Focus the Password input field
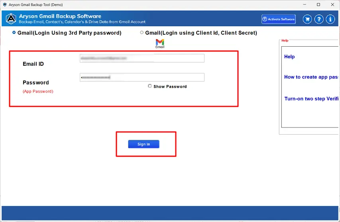 point(142,77)
